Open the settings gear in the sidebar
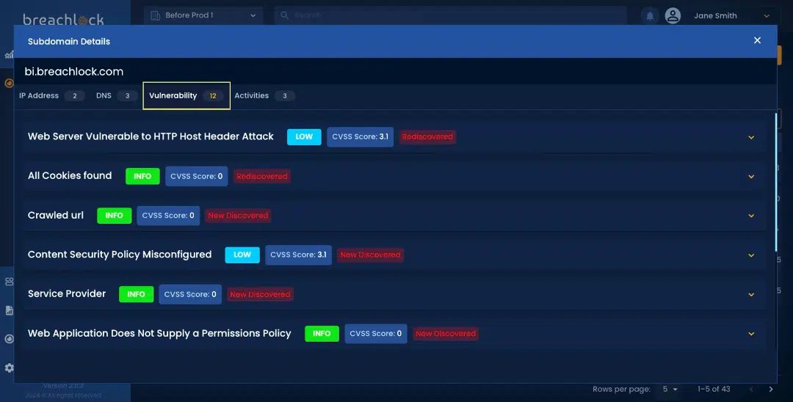This screenshot has height=402, width=793. [9, 368]
